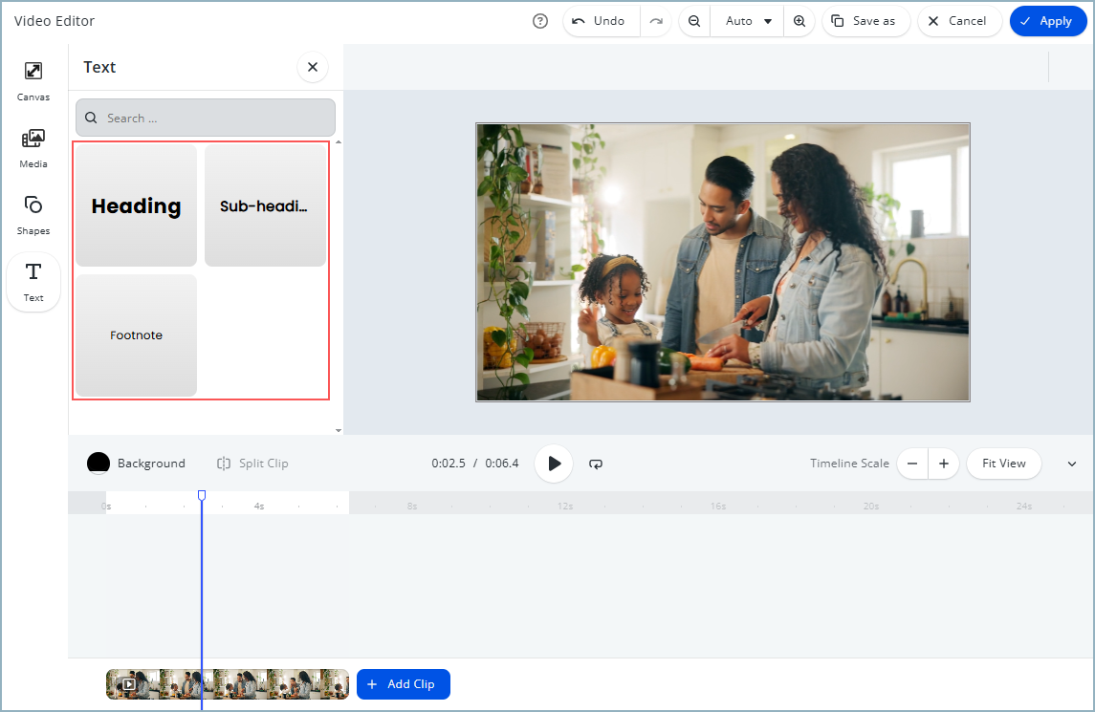Open the Media panel
Image resolution: width=1095 pixels, height=712 pixels.
tap(33, 147)
